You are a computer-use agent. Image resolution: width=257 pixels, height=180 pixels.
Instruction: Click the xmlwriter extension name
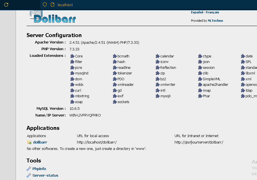[168, 85]
